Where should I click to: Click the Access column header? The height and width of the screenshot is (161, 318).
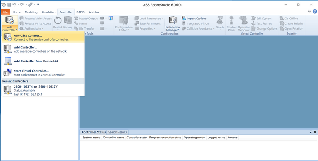(232, 138)
